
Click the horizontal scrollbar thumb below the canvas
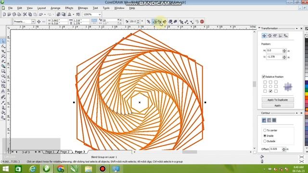[x=190, y=152]
